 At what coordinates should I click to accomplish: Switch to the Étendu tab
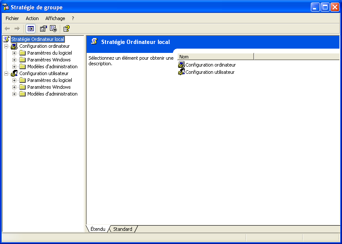pos(98,229)
